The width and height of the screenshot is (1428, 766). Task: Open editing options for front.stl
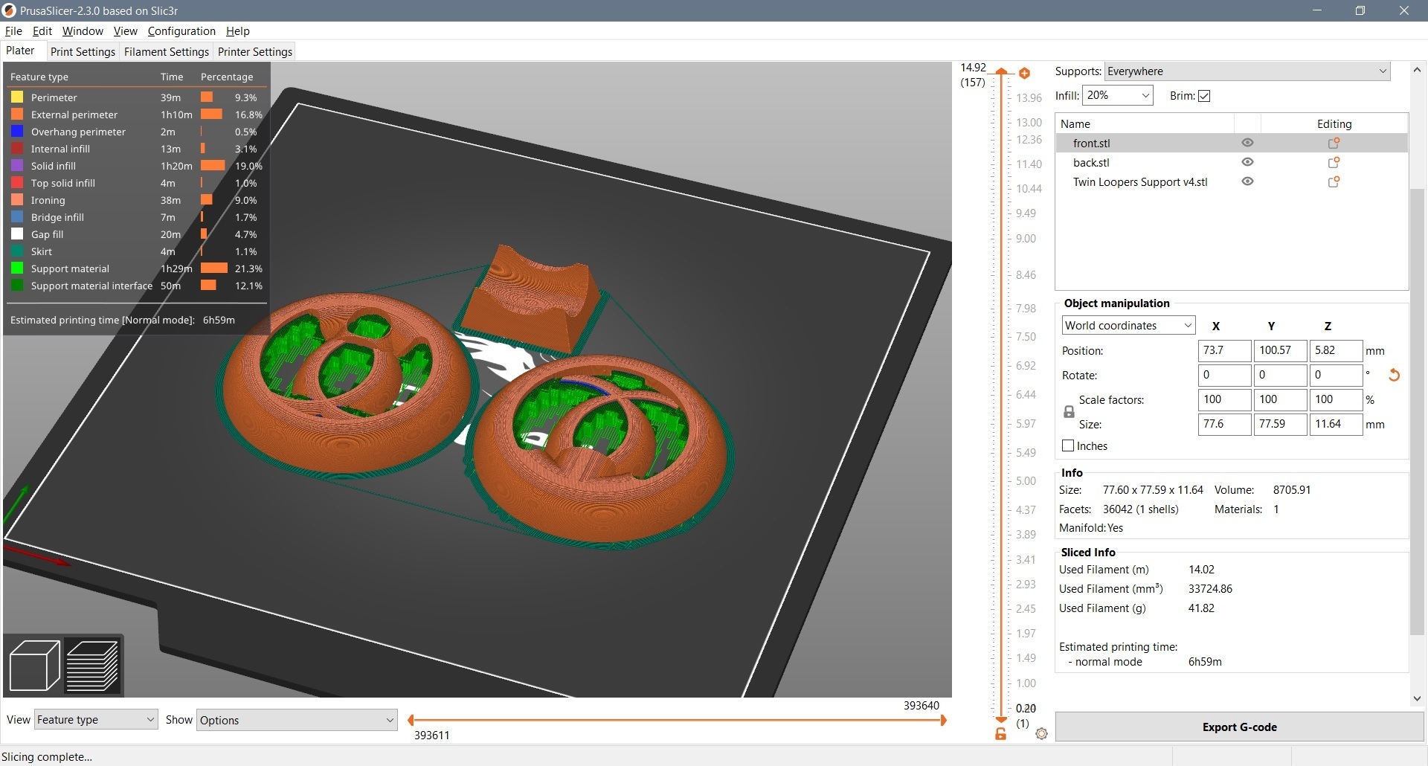pyautogui.click(x=1334, y=143)
